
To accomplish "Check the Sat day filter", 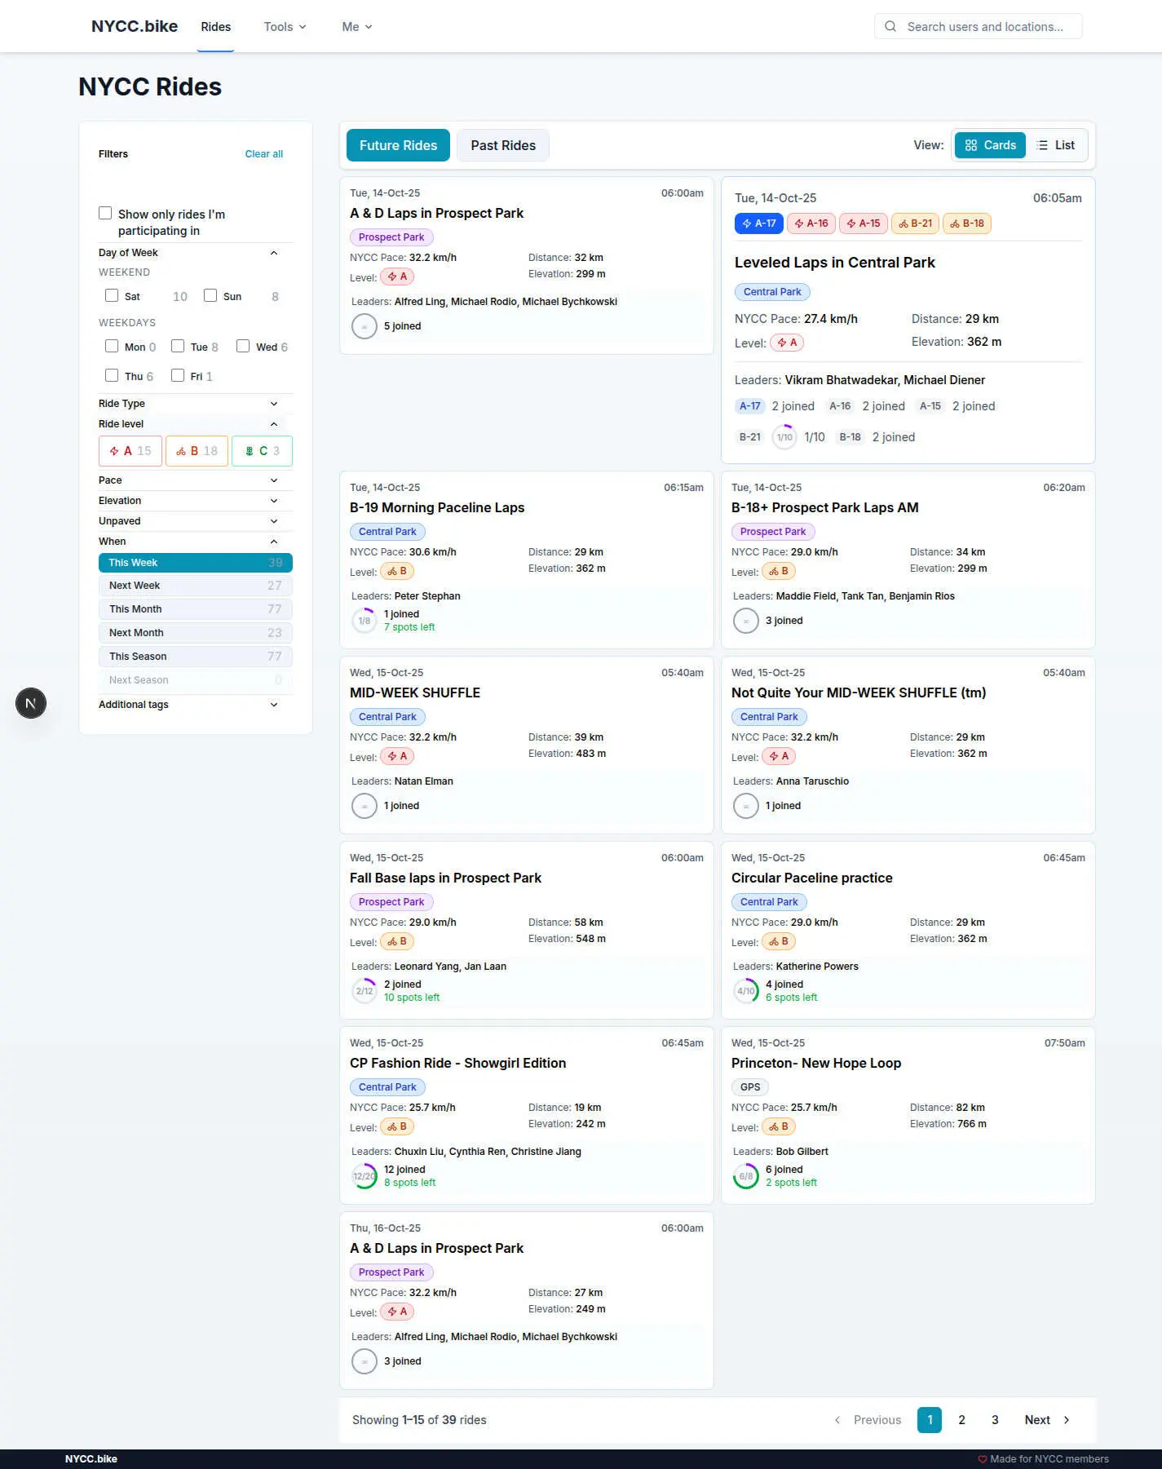I will (x=112, y=295).
